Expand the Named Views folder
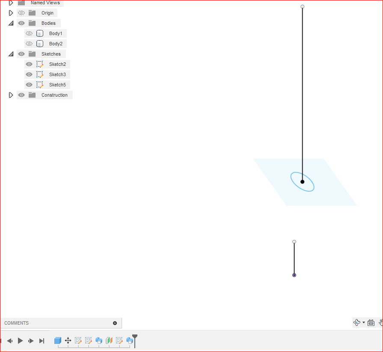 (11, 3)
